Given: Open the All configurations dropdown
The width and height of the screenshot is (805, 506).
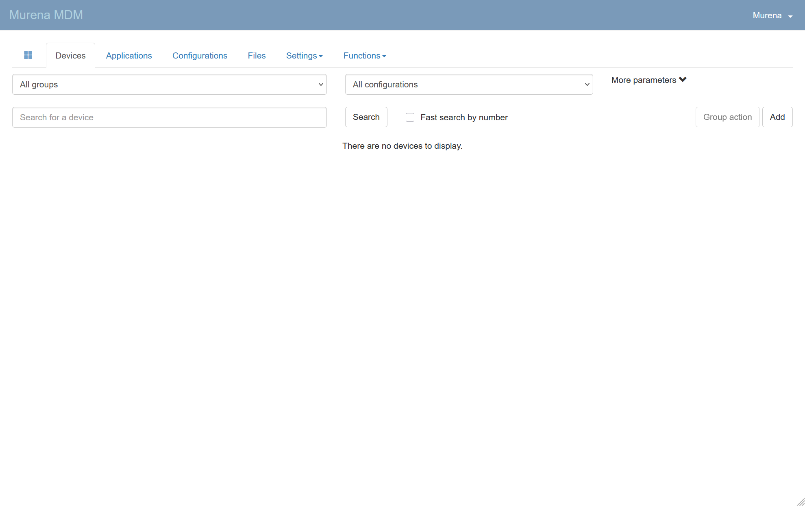Looking at the screenshot, I should coord(469,85).
